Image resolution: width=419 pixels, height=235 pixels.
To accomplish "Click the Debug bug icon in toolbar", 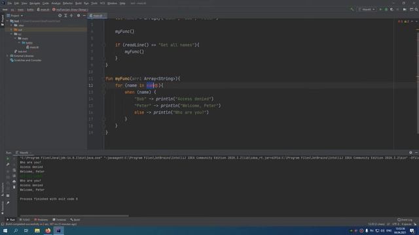I will [386, 9].
